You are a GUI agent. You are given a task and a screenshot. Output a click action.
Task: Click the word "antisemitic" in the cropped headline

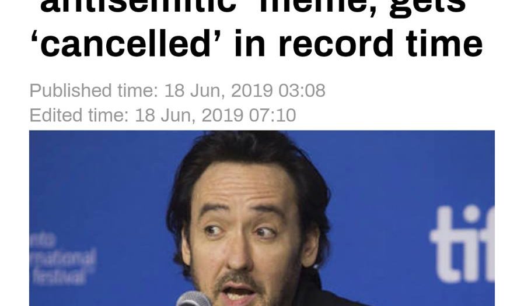pyautogui.click(x=138, y=6)
